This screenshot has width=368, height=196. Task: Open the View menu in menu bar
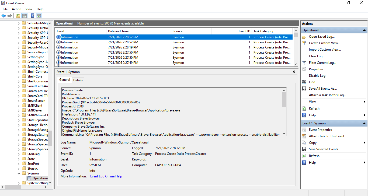(x=29, y=9)
